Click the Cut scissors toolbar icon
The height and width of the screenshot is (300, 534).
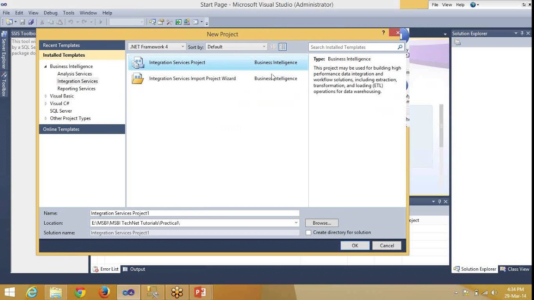42,22
